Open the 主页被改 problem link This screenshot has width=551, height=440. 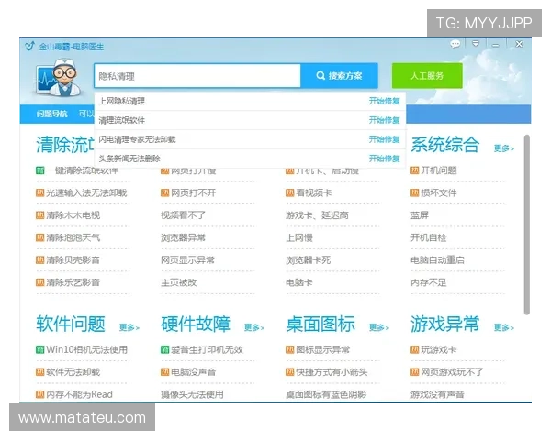click(x=178, y=282)
